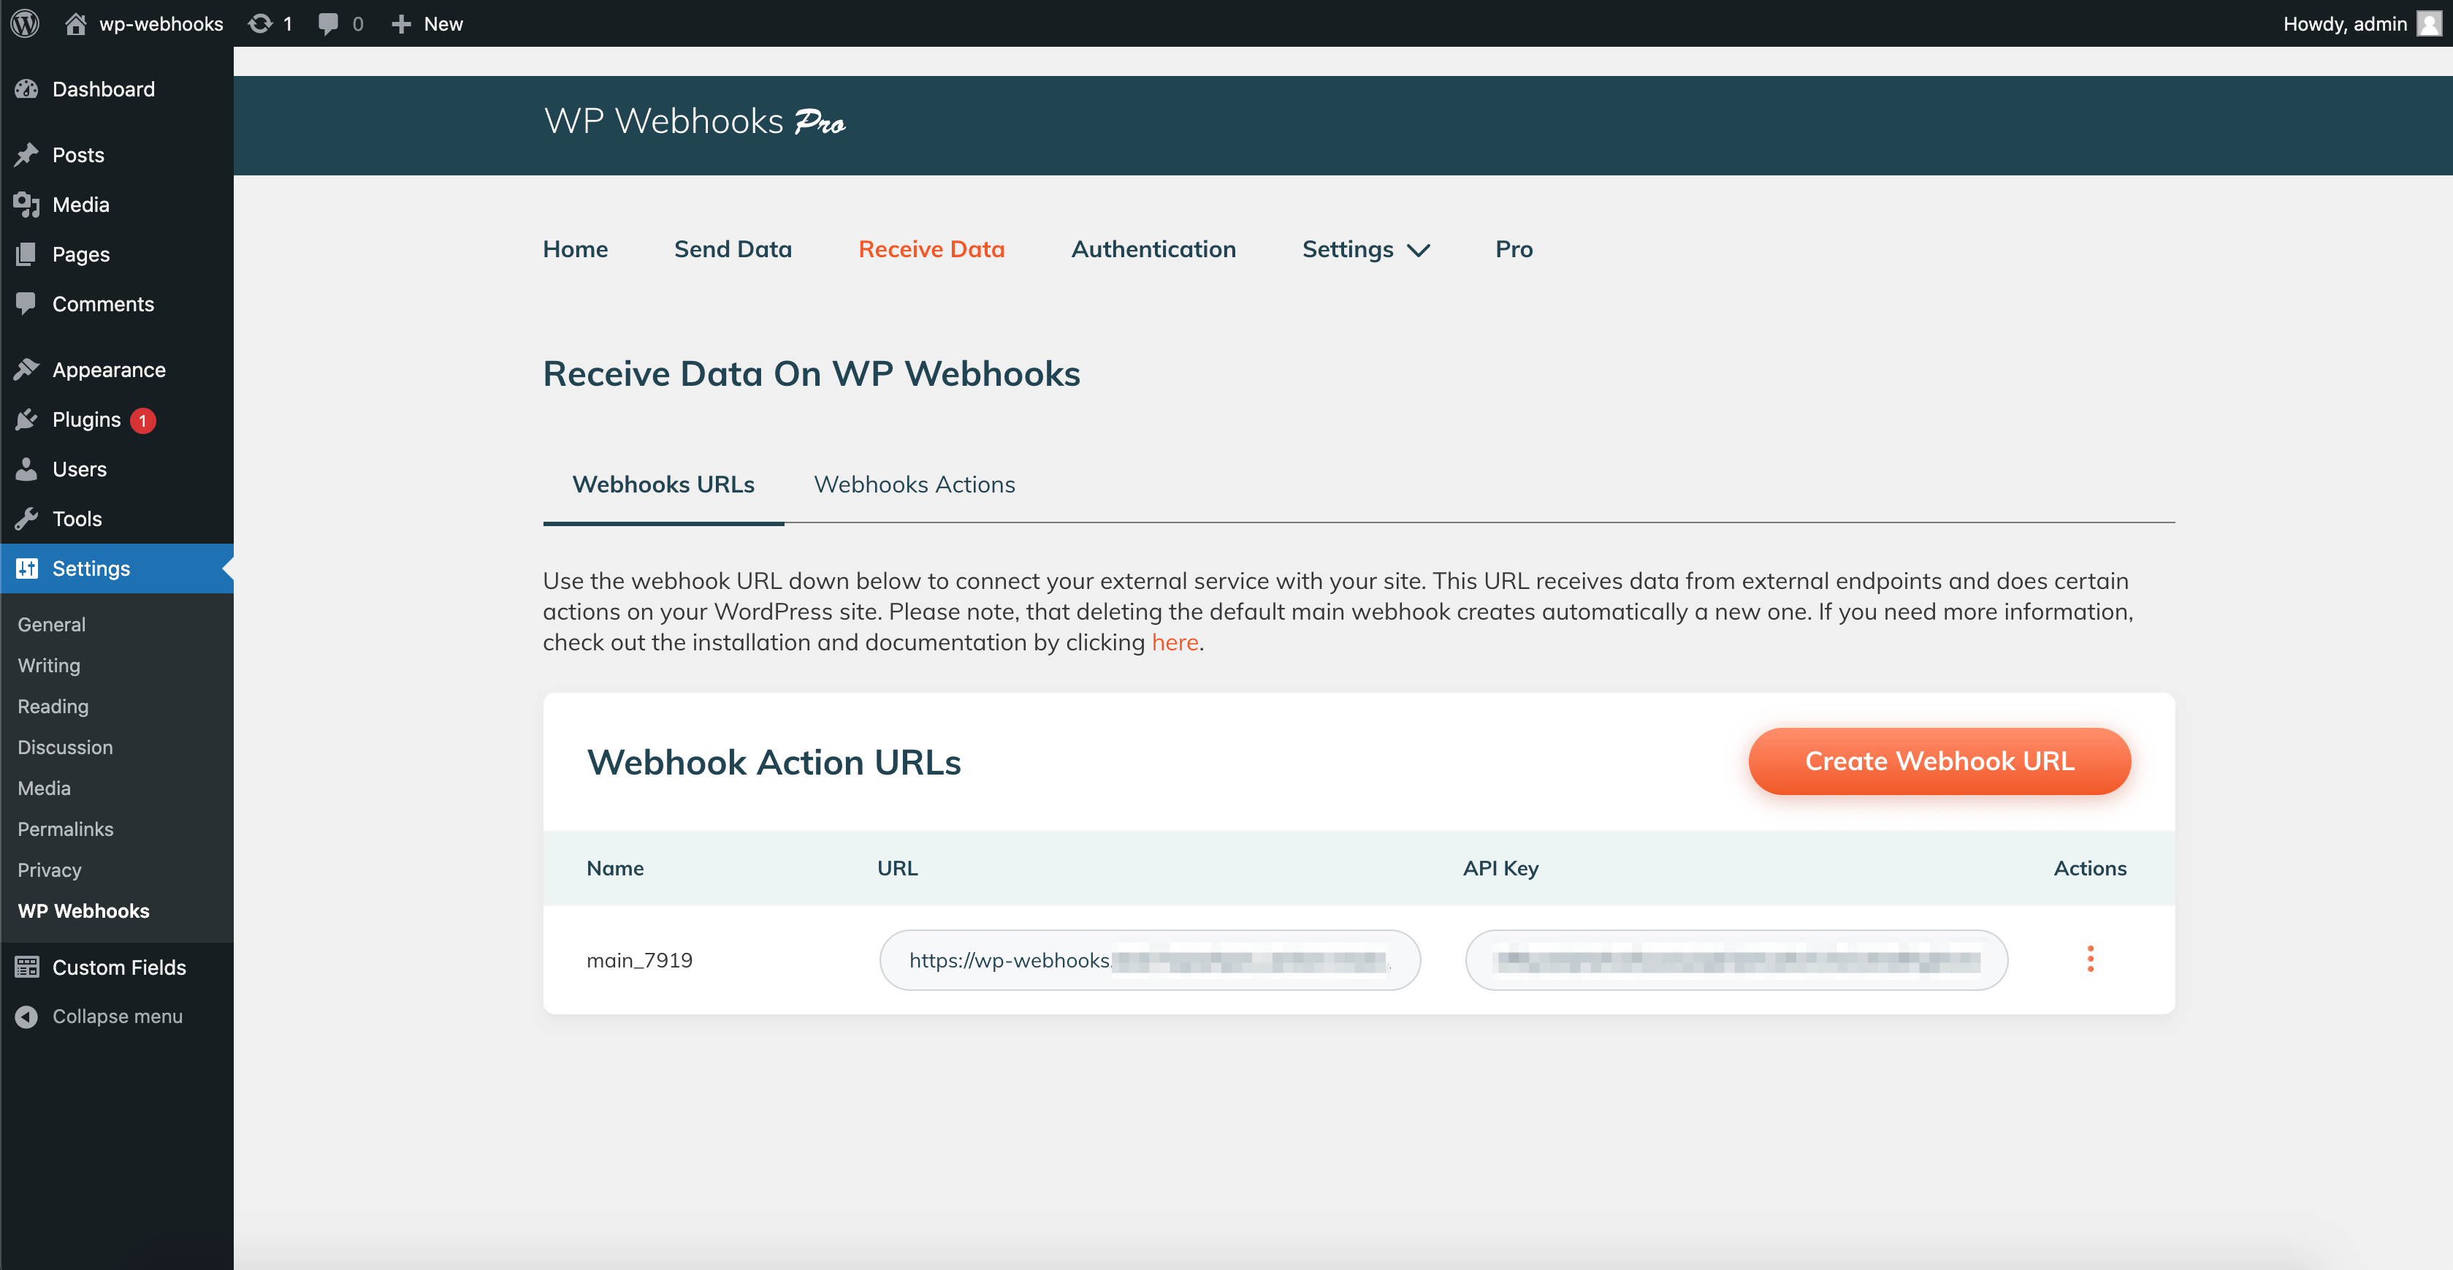Click the Plugins menu icon
Screen dimensions: 2453x1270
pos(28,418)
